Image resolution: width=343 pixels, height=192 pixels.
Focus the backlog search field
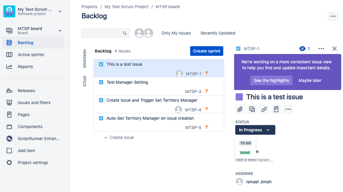[105, 33]
